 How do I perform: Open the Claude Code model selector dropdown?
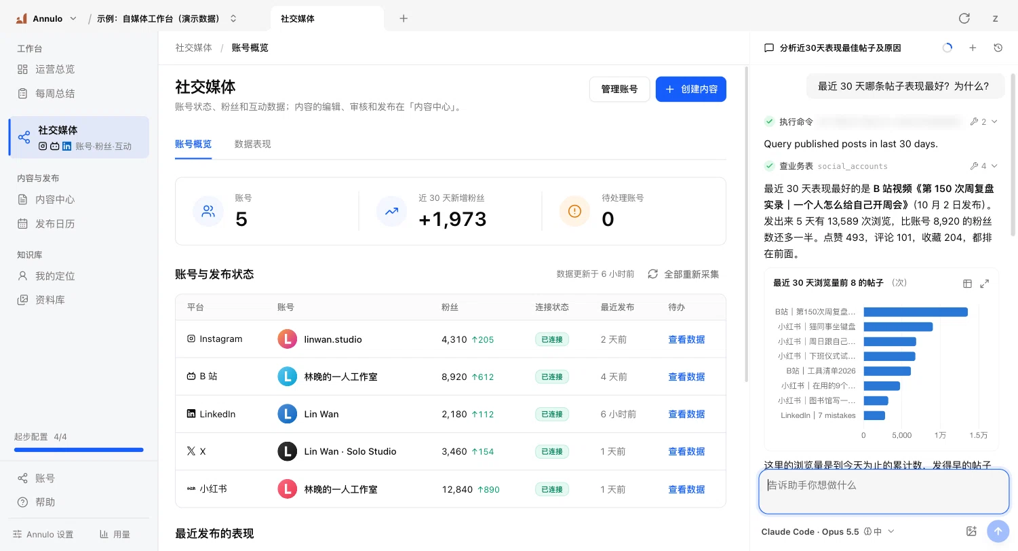[x=827, y=532]
